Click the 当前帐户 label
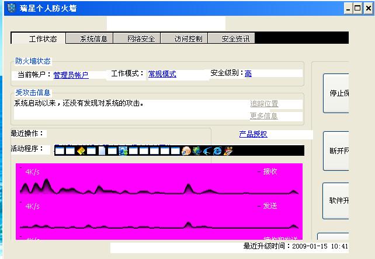The image size is (375, 259). point(34,75)
